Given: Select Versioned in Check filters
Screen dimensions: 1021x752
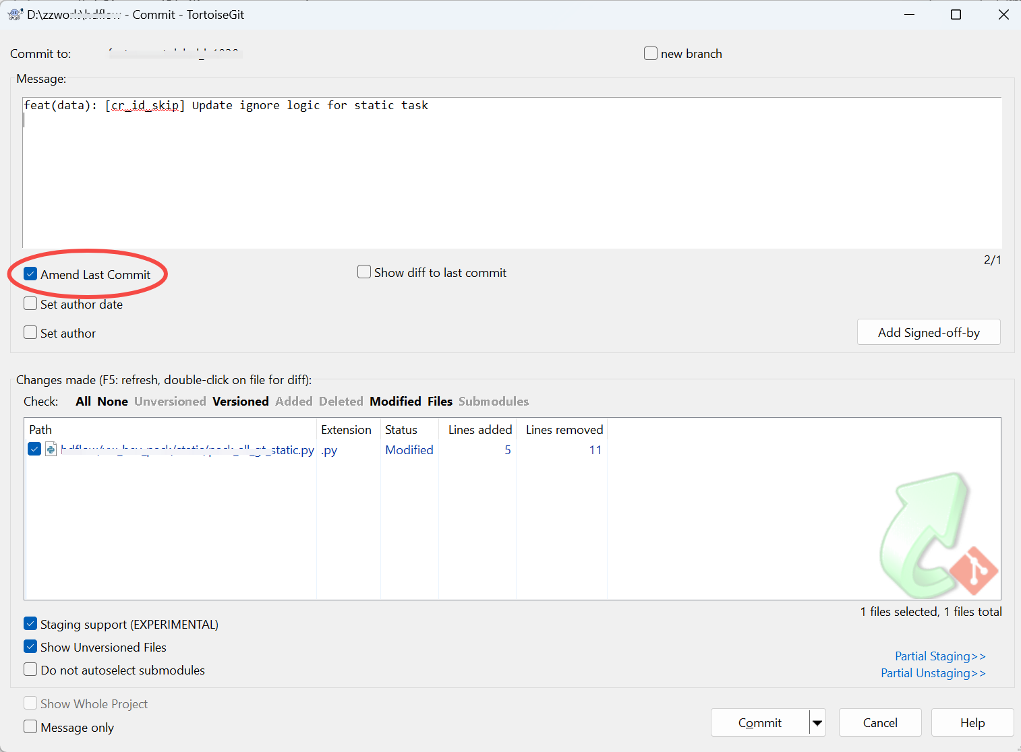Looking at the screenshot, I should coord(241,401).
